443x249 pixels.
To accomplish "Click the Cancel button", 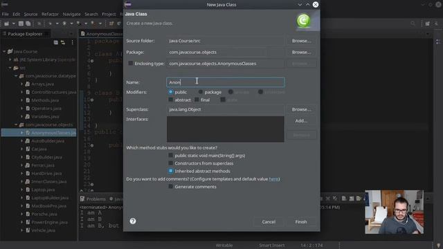I will click(269, 222).
